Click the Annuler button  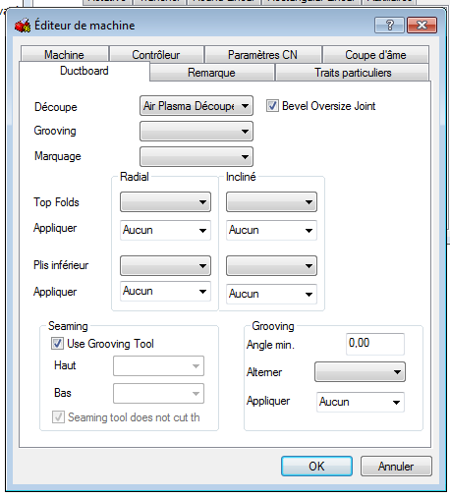[x=396, y=467]
